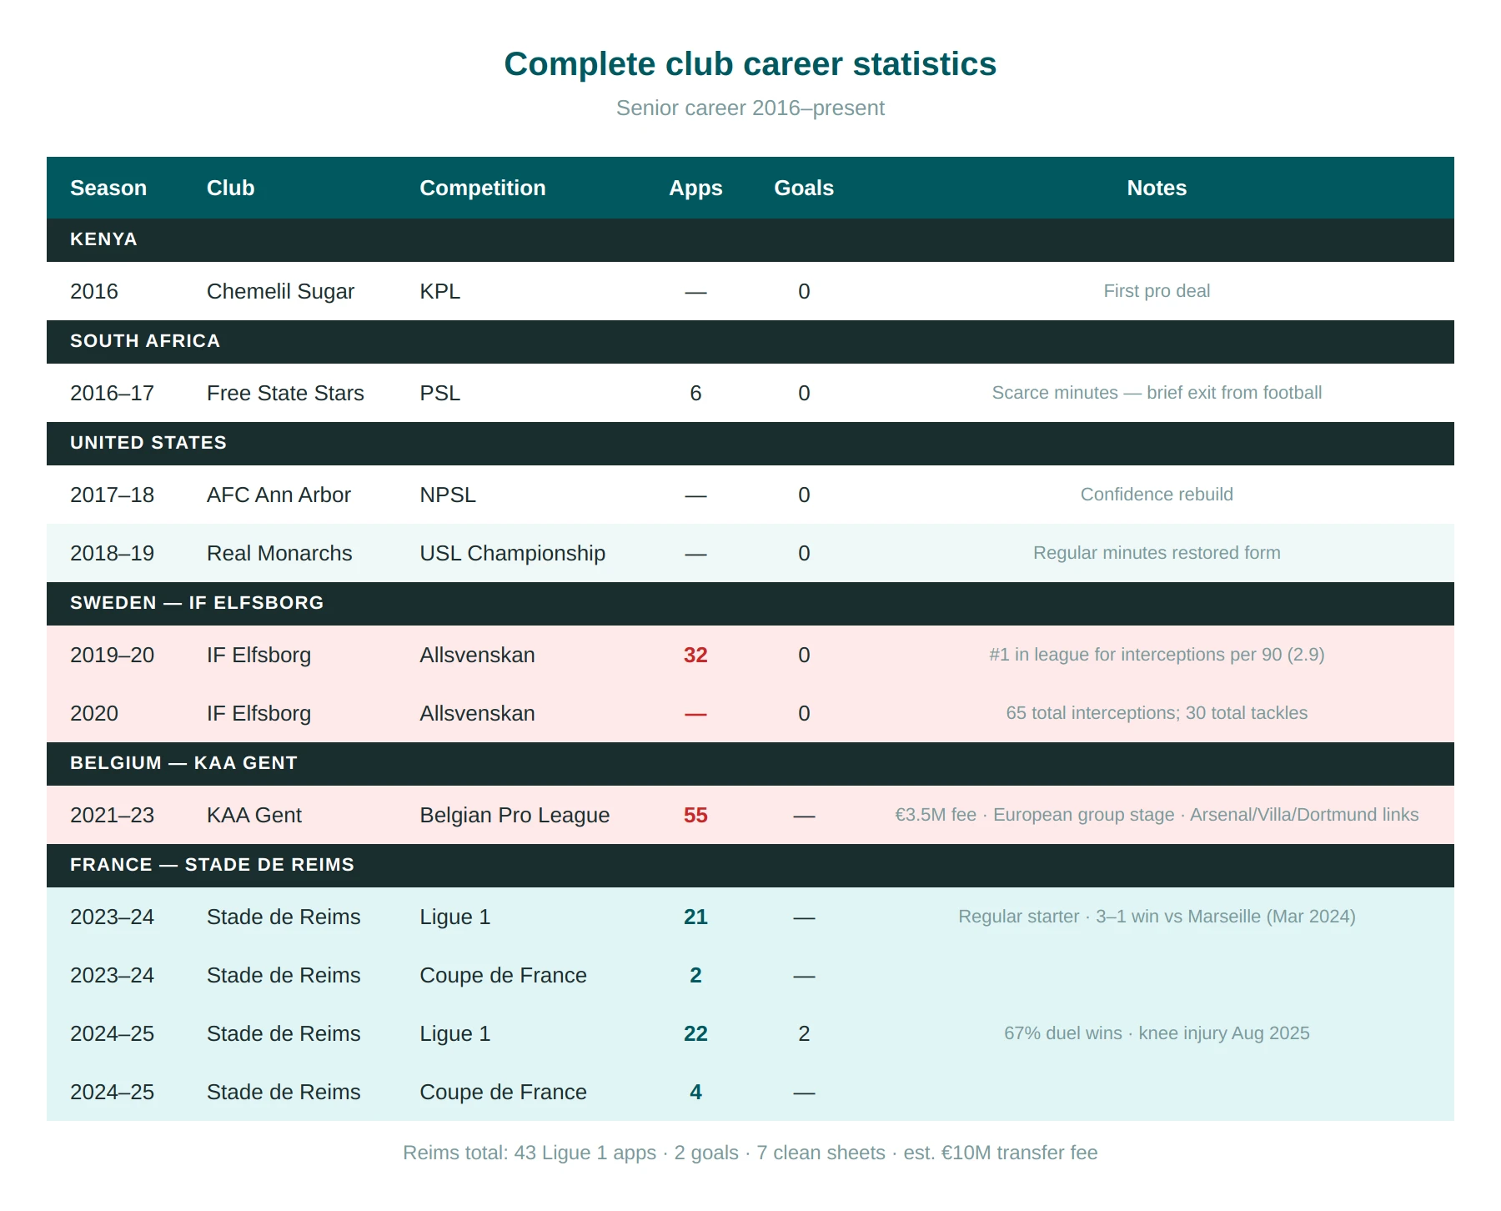Click the "Belgian Pro League" competition cell

coord(515,815)
